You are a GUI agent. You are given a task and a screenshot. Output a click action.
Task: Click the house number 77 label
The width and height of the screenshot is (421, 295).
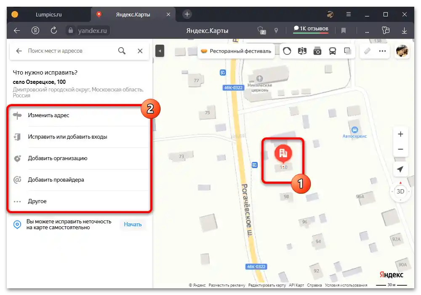tap(196, 80)
